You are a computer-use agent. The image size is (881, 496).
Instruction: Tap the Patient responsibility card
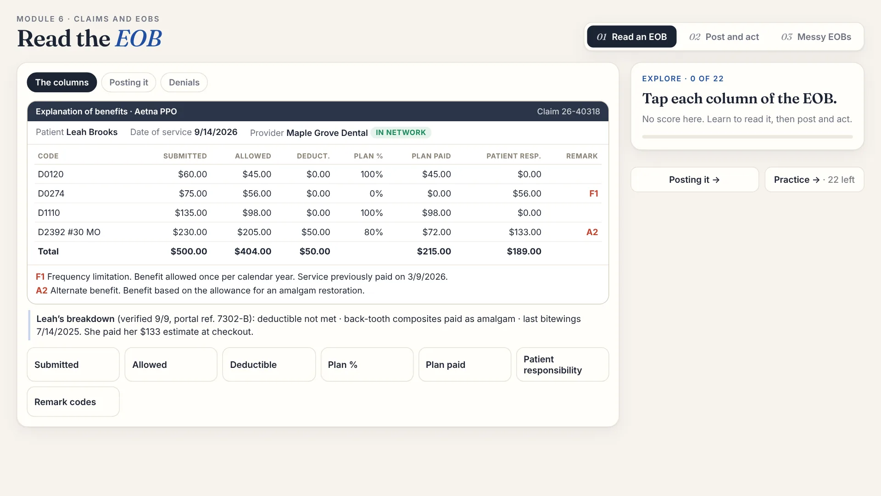(x=563, y=365)
